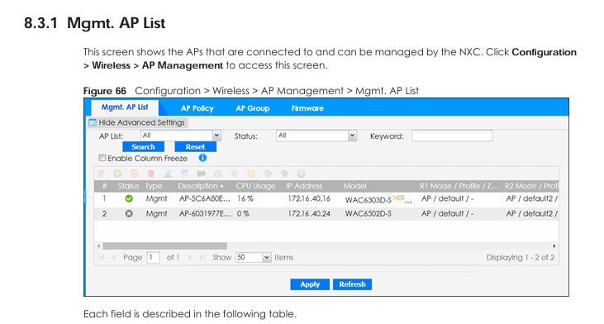Image resolution: width=604 pixels, height=324 pixels.
Task: Click the horizontal scrollbar thumb
Action: 165,245
